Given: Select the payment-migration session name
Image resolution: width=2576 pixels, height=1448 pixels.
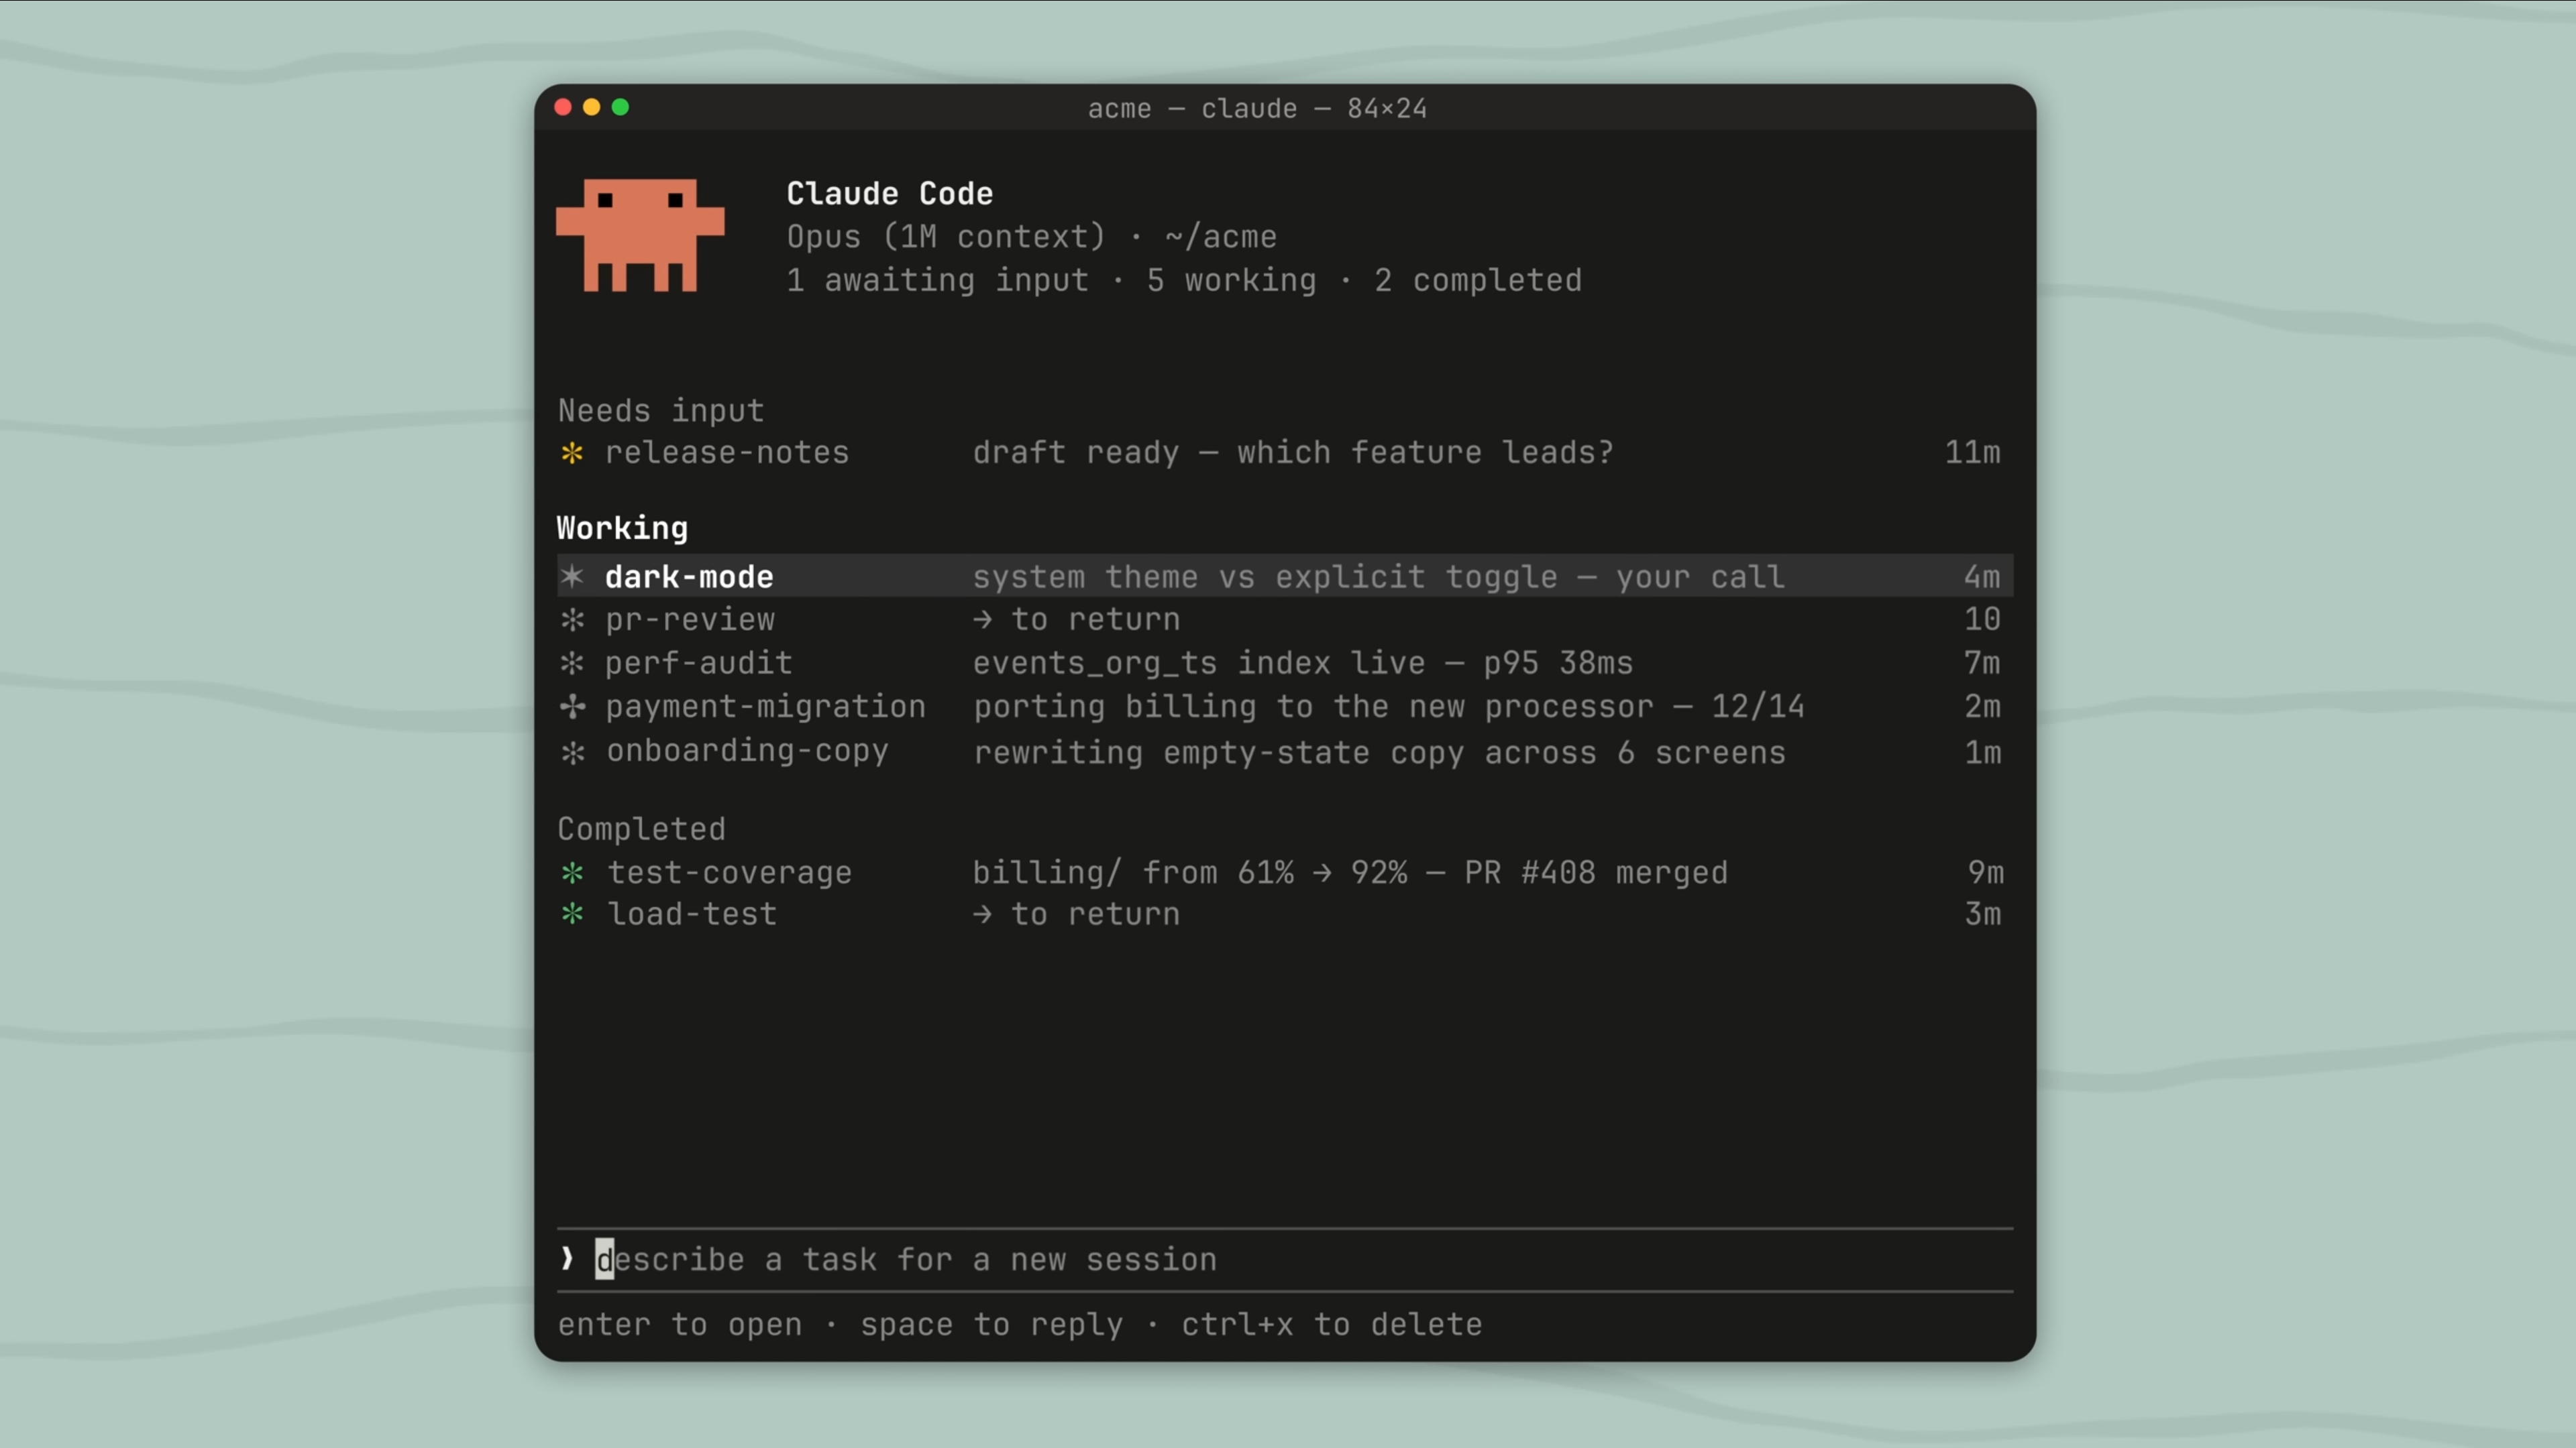Looking at the screenshot, I should (x=766, y=707).
